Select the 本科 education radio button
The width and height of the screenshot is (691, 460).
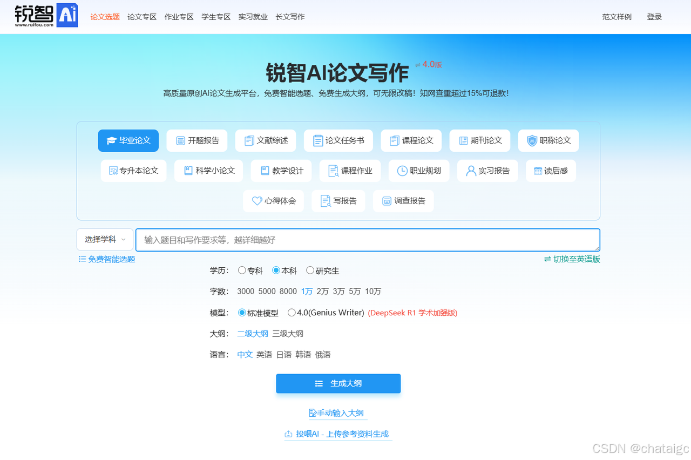point(276,270)
